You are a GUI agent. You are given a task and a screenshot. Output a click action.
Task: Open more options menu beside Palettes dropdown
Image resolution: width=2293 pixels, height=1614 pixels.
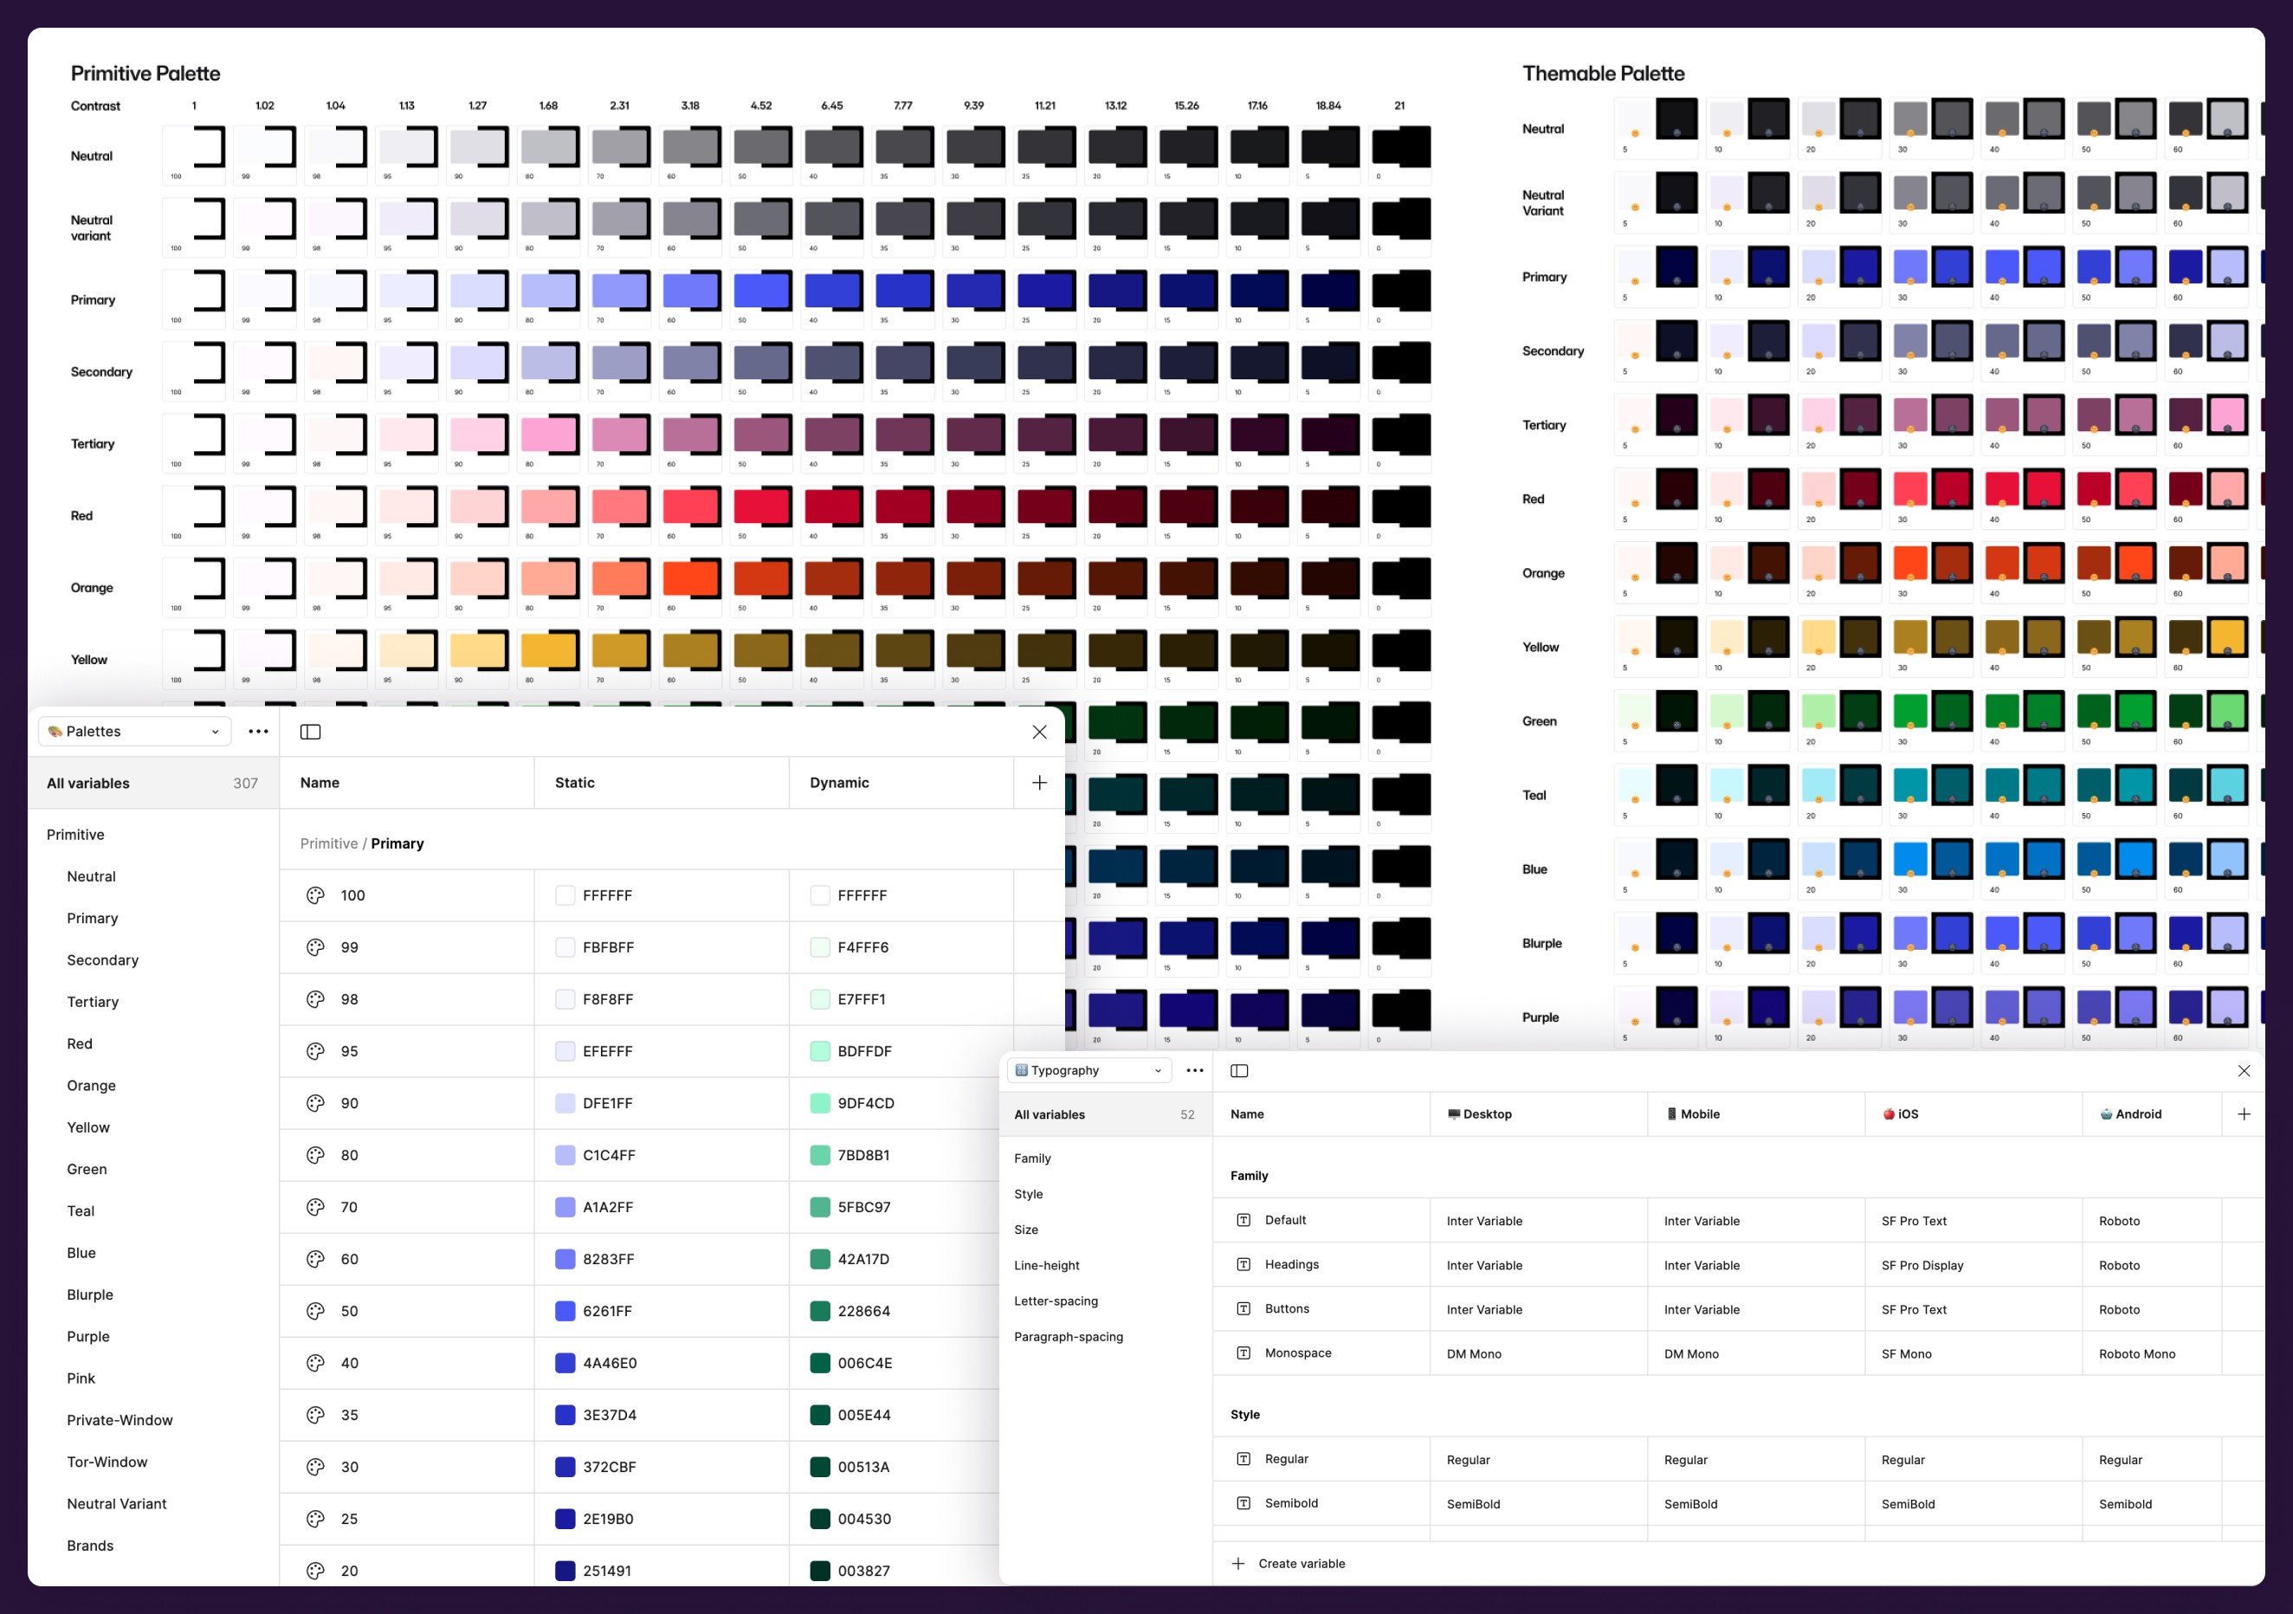(x=259, y=732)
